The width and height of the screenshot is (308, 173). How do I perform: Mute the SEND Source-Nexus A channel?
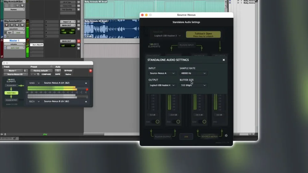(x=86, y=83)
